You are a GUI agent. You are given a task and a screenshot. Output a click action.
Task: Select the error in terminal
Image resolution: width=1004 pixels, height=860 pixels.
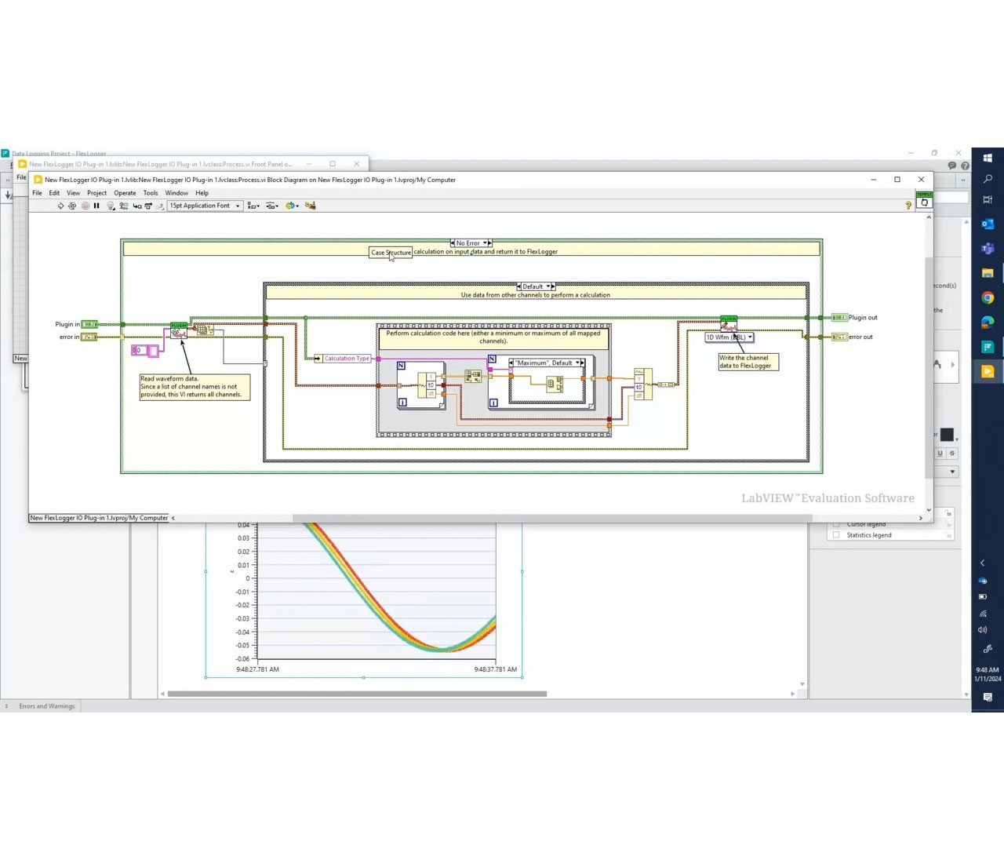point(89,337)
